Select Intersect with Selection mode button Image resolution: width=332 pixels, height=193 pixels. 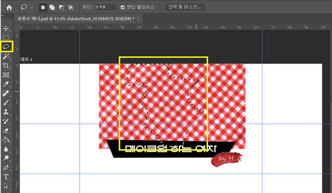click(x=70, y=8)
